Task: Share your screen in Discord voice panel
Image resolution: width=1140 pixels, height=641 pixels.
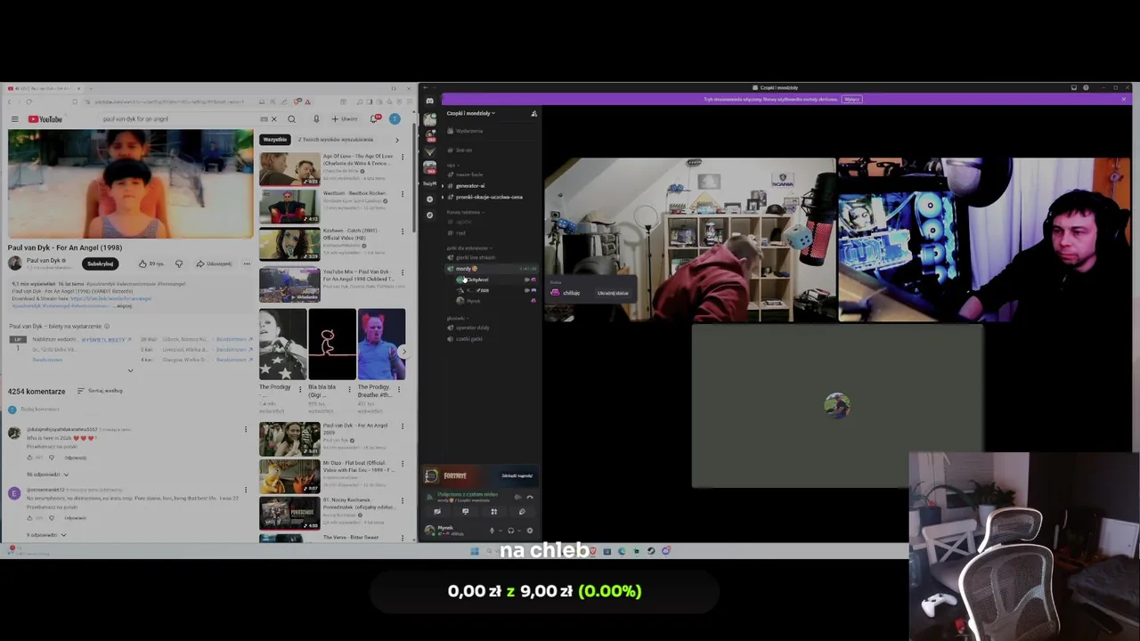Action: point(465,512)
